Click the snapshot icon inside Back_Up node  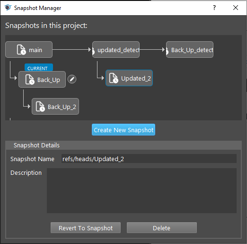point(30,80)
